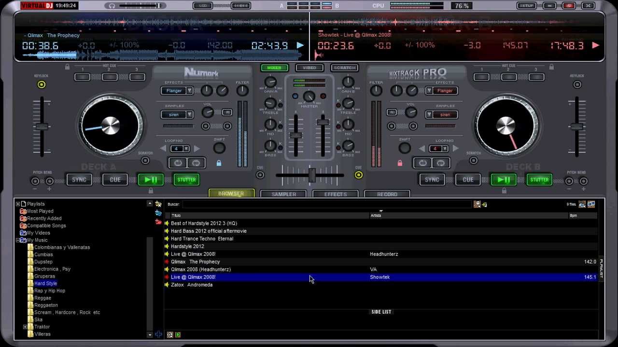Image resolution: width=618 pixels, height=347 pixels.
Task: Switch to SCRATCH panel
Action: (345, 68)
